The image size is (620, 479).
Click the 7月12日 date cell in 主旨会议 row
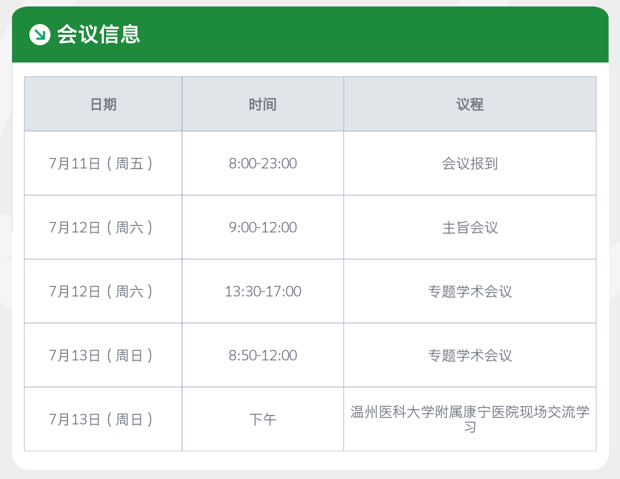(101, 227)
